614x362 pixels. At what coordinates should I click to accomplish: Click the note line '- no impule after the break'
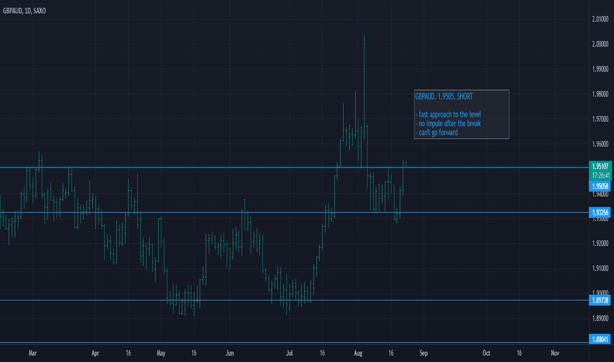coord(448,123)
